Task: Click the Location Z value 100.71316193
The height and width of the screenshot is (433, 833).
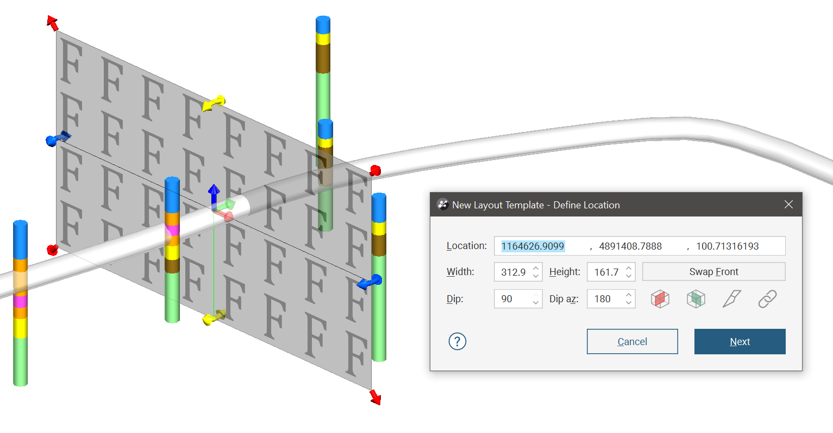Action: pyautogui.click(x=728, y=246)
